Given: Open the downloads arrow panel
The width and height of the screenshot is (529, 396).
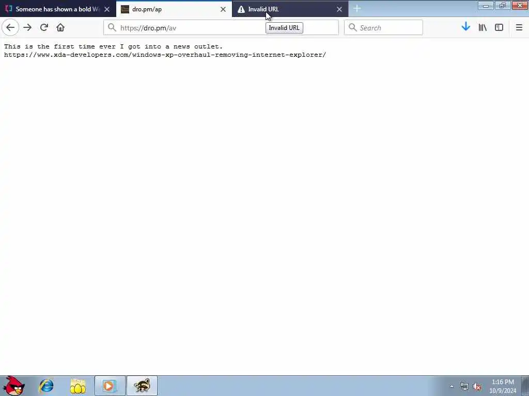Looking at the screenshot, I should (465, 27).
